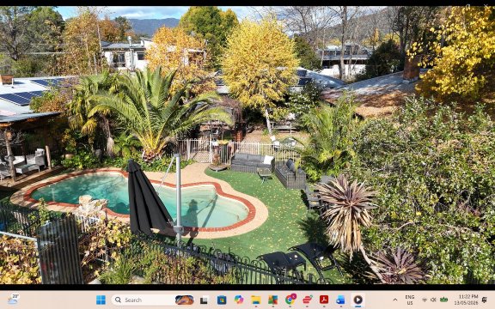Open the network status tray icon
495x309 pixels.
point(425,300)
